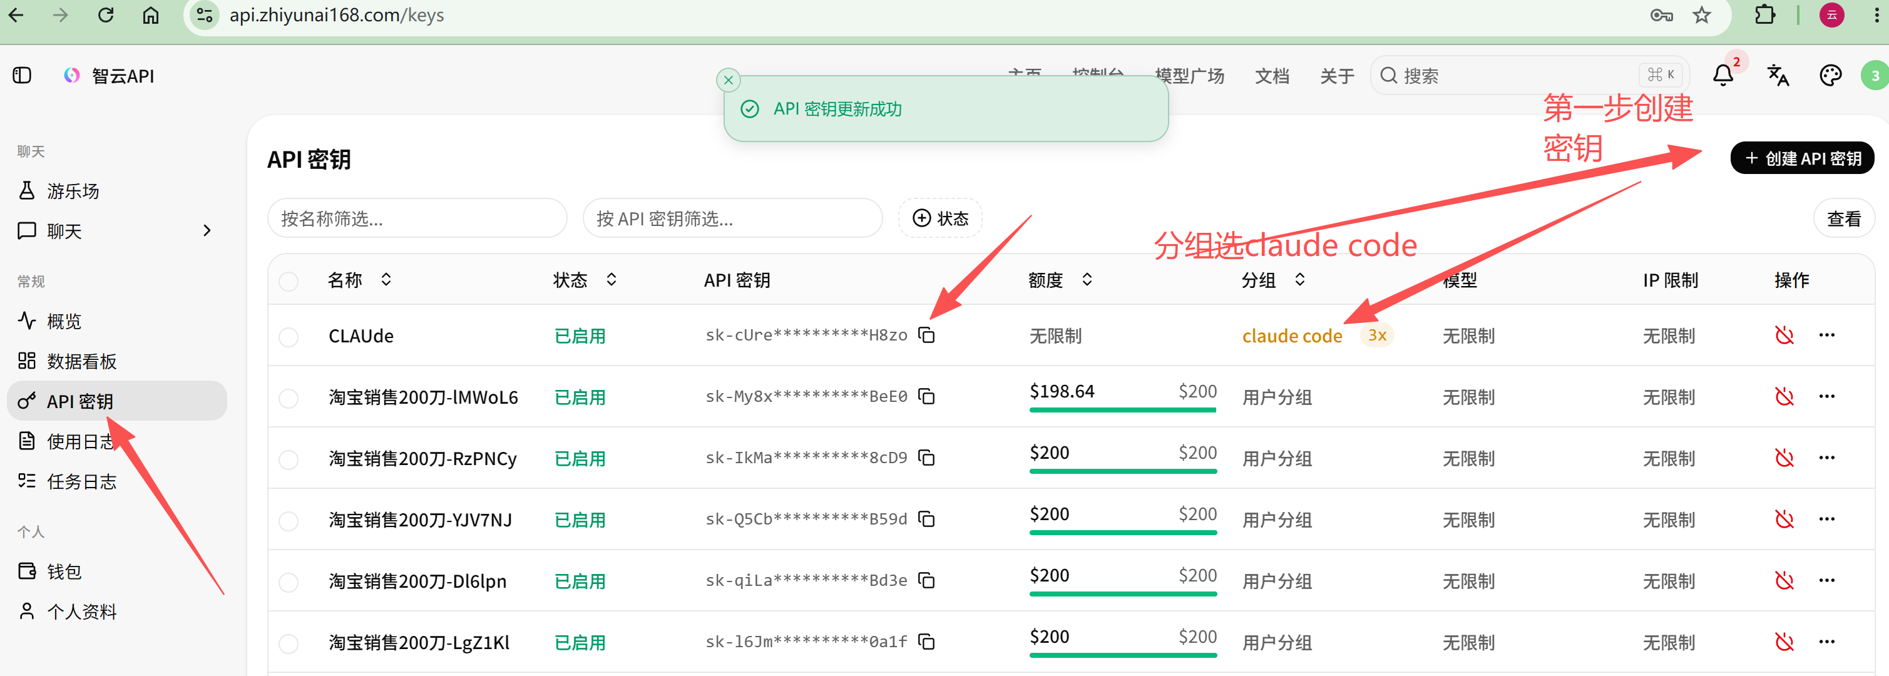Sort table by 分组 column

(x=1274, y=280)
